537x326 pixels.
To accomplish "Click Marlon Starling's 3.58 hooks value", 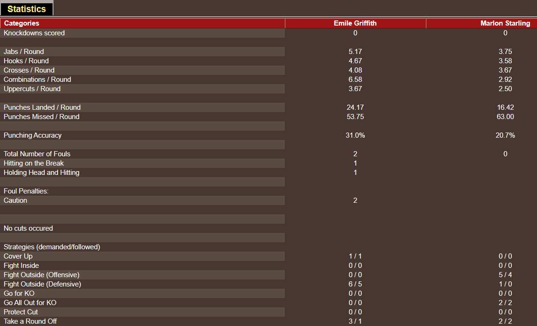I will pos(505,61).
